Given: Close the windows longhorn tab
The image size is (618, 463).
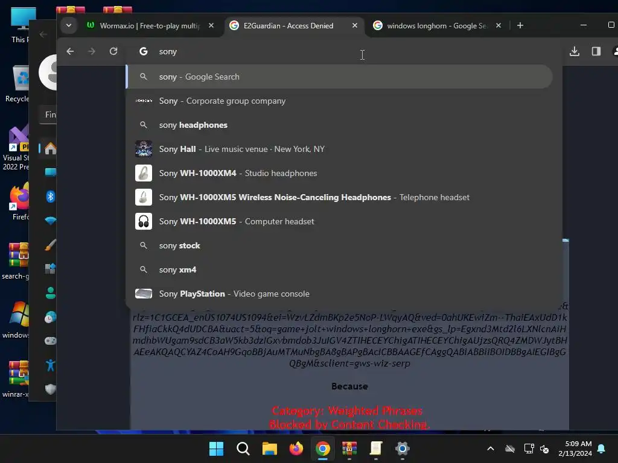Looking at the screenshot, I should 498,25.
